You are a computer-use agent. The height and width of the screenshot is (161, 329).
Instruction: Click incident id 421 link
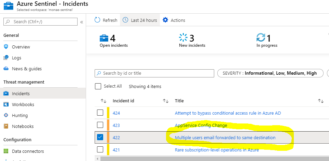coord(116,150)
